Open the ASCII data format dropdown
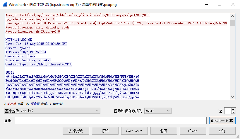 tap(158, 111)
